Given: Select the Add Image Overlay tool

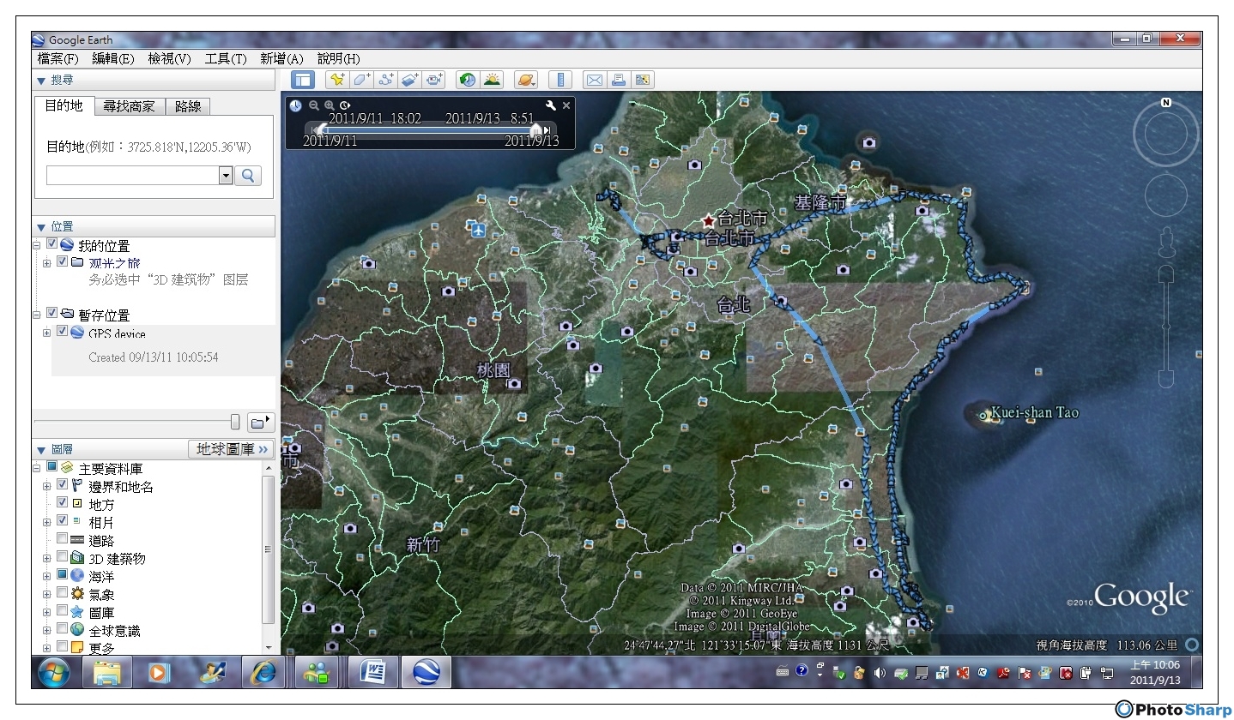Looking at the screenshot, I should (410, 80).
